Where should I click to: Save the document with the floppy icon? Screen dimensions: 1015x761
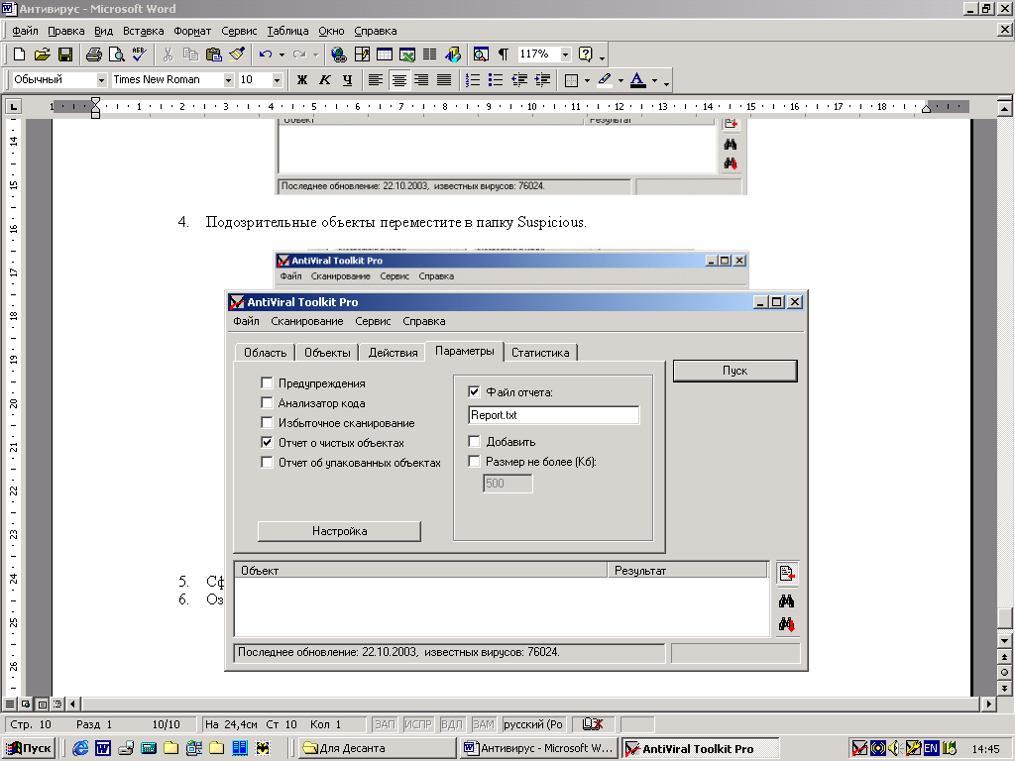click(x=64, y=54)
